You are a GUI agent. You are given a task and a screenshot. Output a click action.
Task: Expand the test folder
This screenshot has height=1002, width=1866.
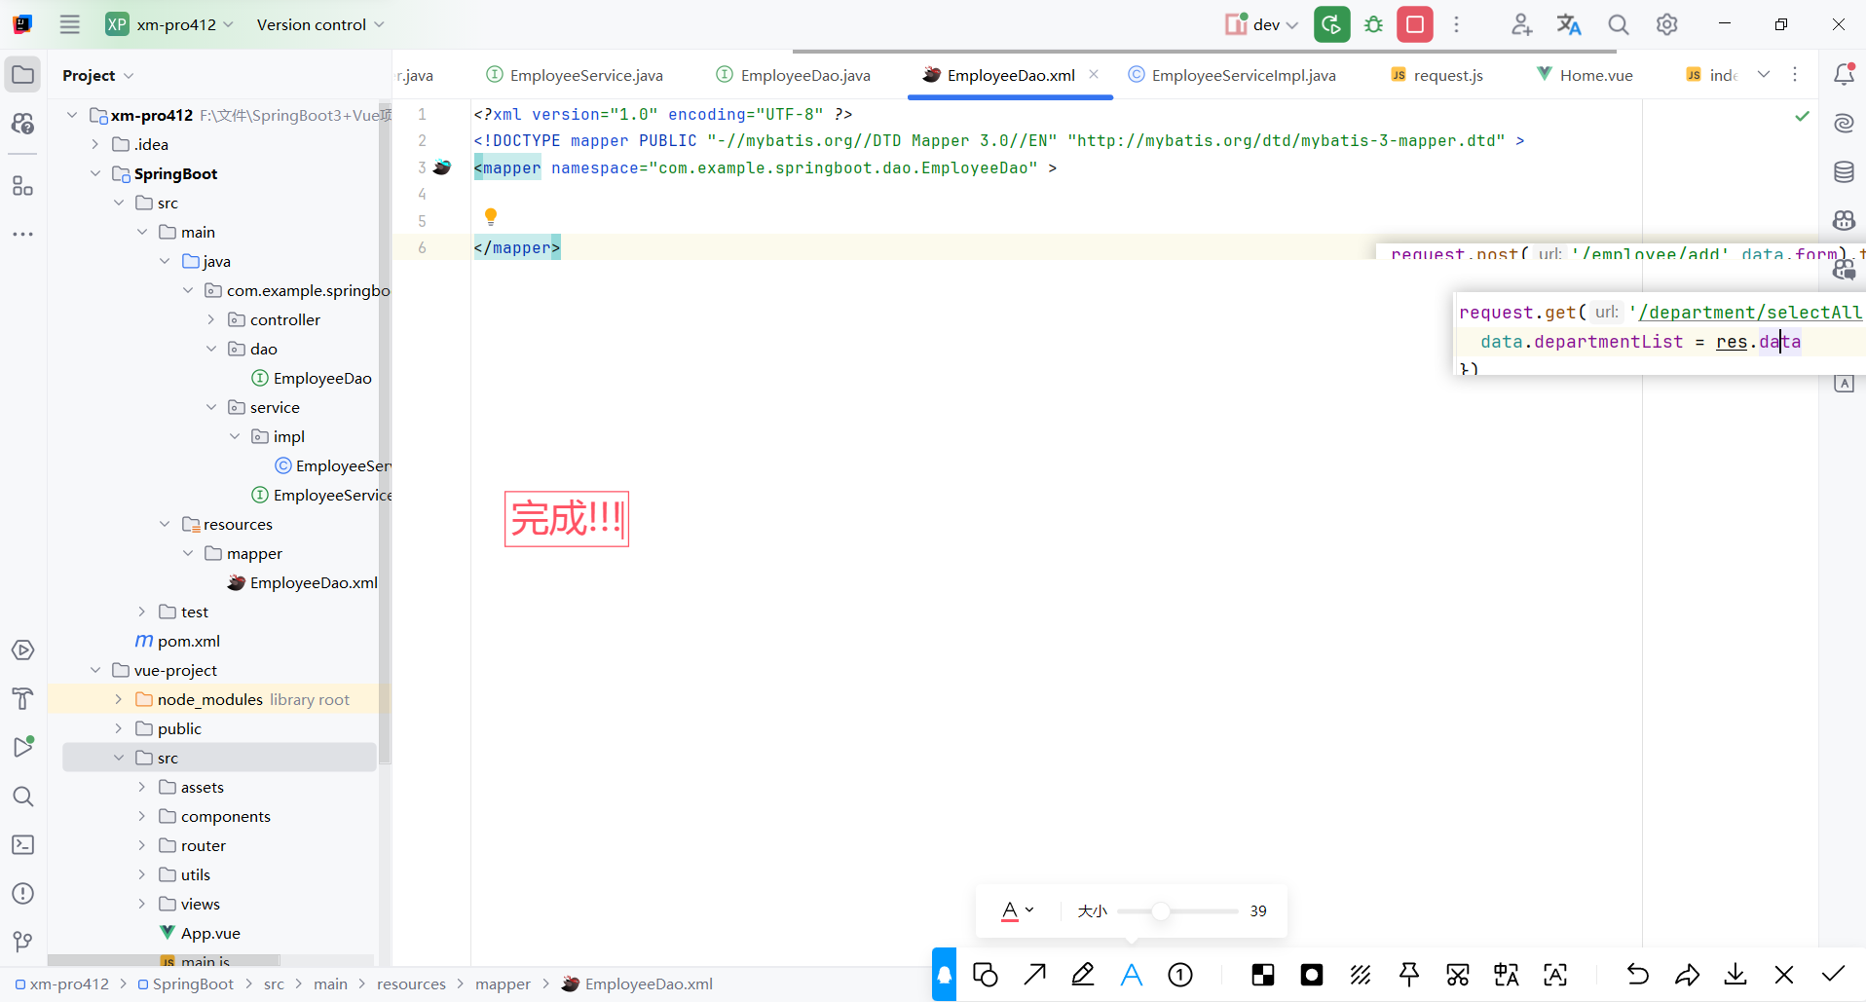tap(141, 612)
